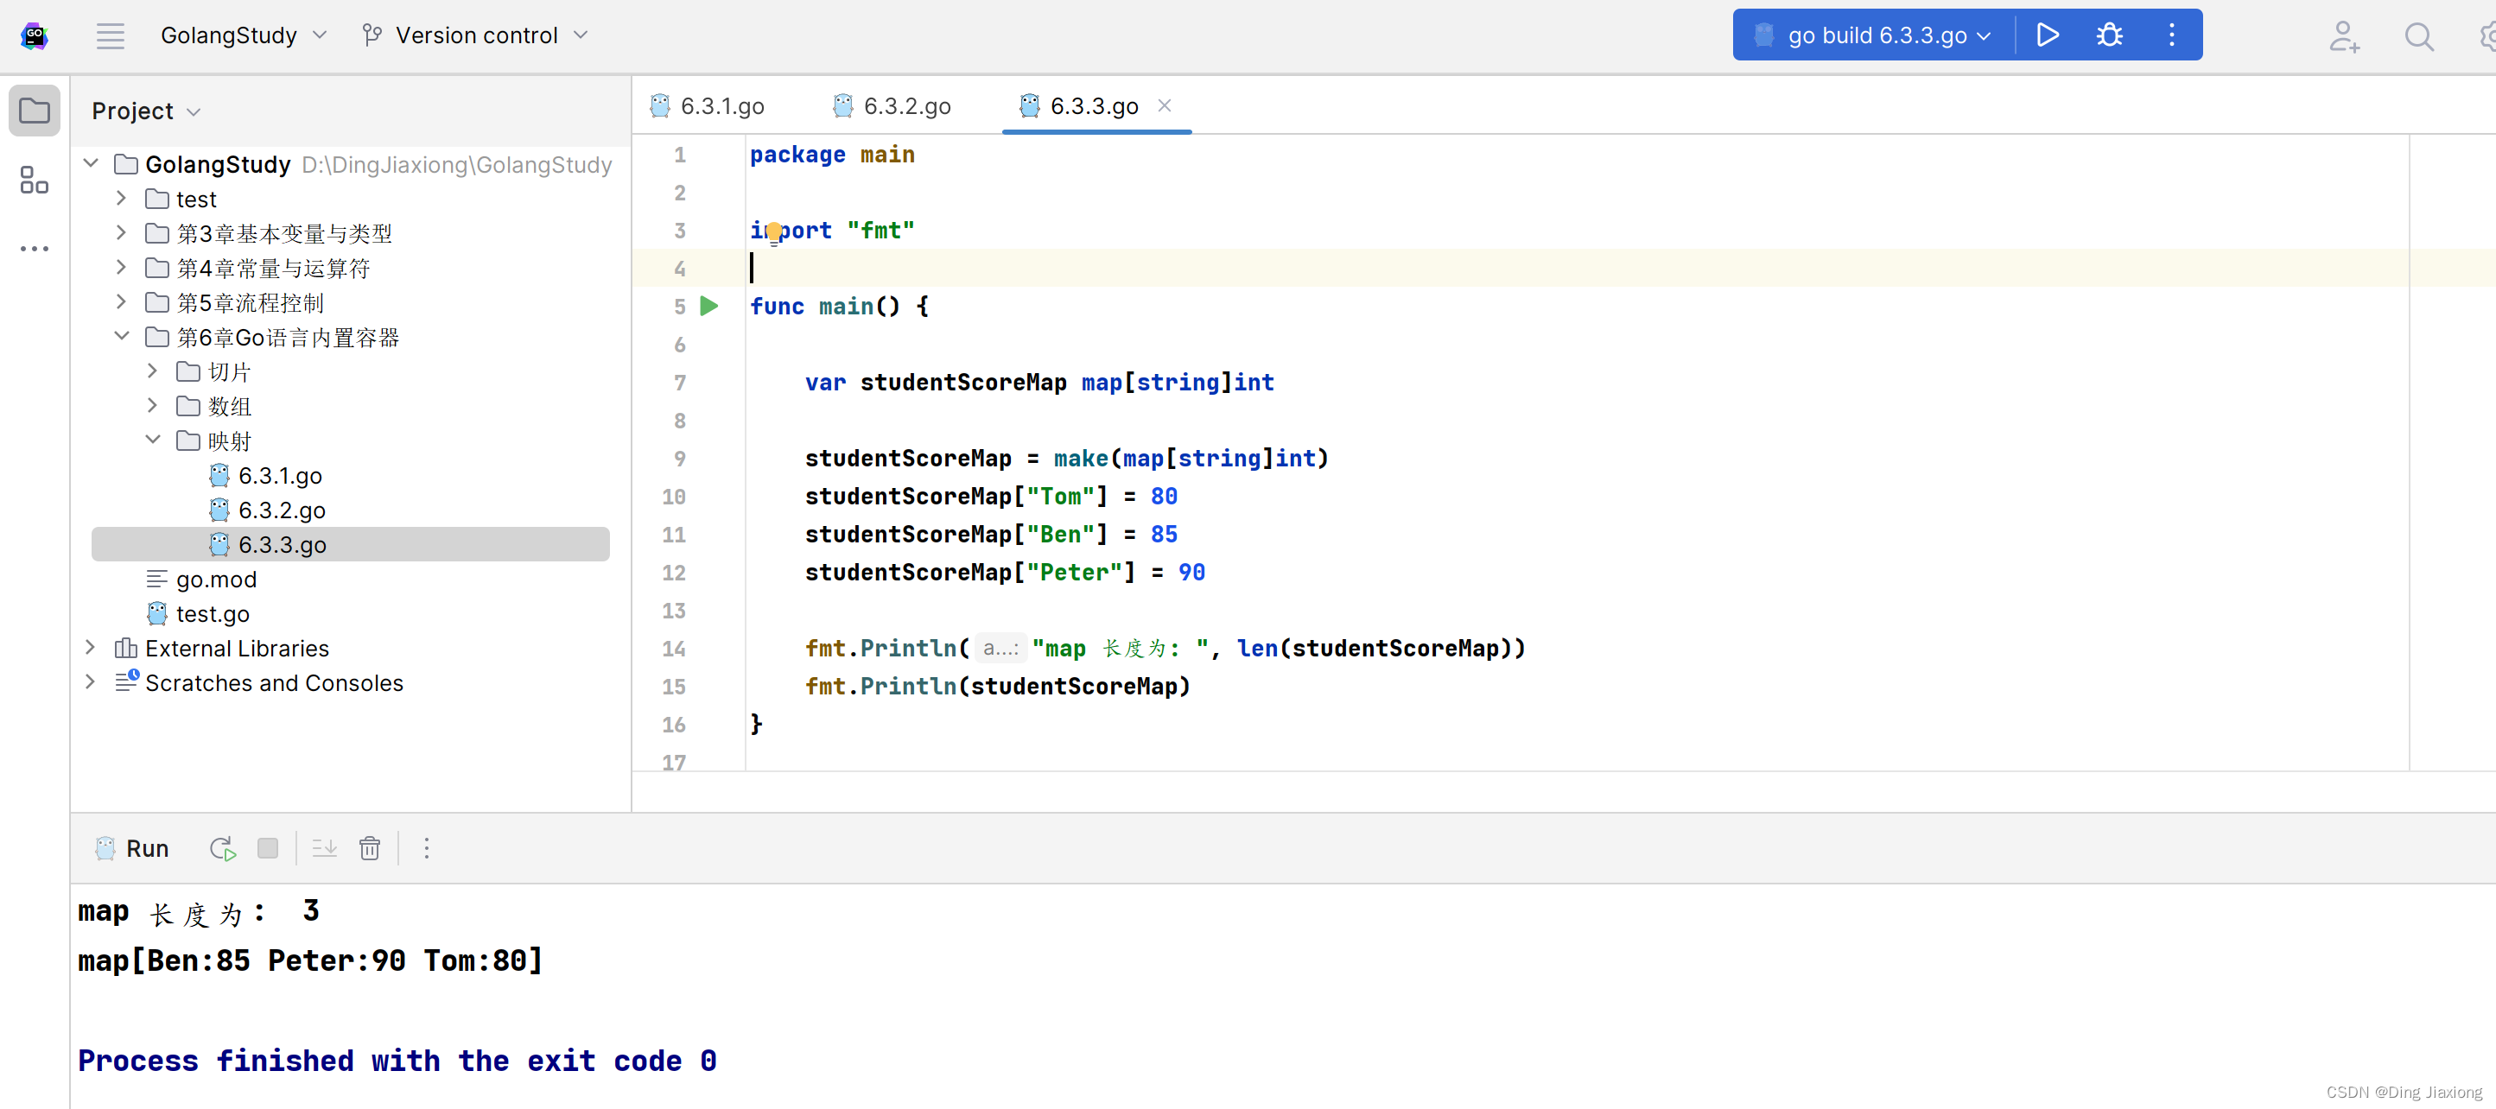This screenshot has height=1109, width=2496.
Task: Click the Go file icon on the 6.3.2.go tab
Action: (843, 105)
